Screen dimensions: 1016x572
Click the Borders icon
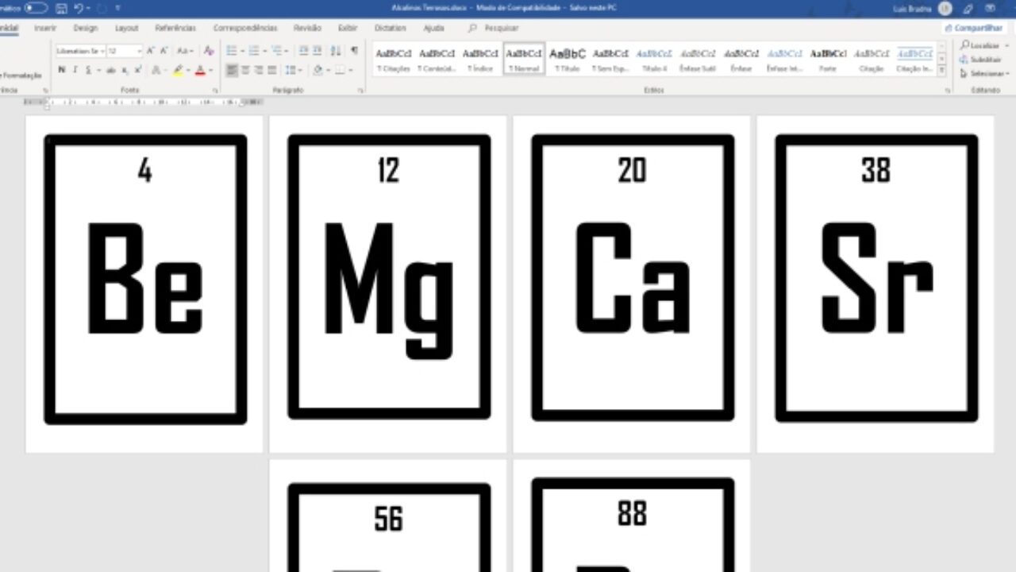tap(340, 70)
